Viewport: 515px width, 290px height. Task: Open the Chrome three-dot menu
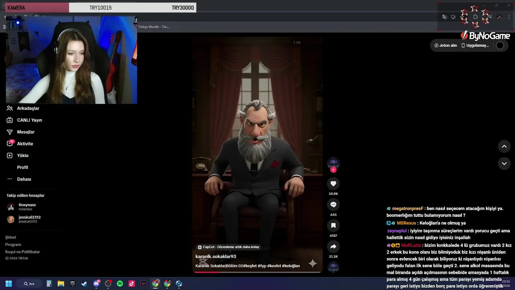tap(509, 17)
